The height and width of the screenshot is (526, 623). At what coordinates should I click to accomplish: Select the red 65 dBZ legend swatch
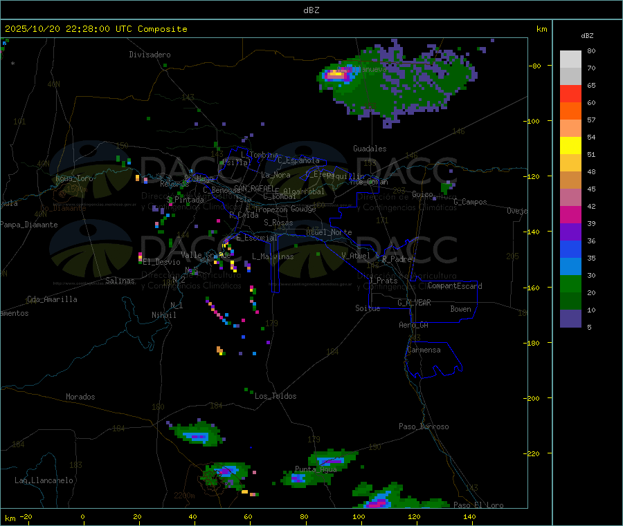(570, 93)
